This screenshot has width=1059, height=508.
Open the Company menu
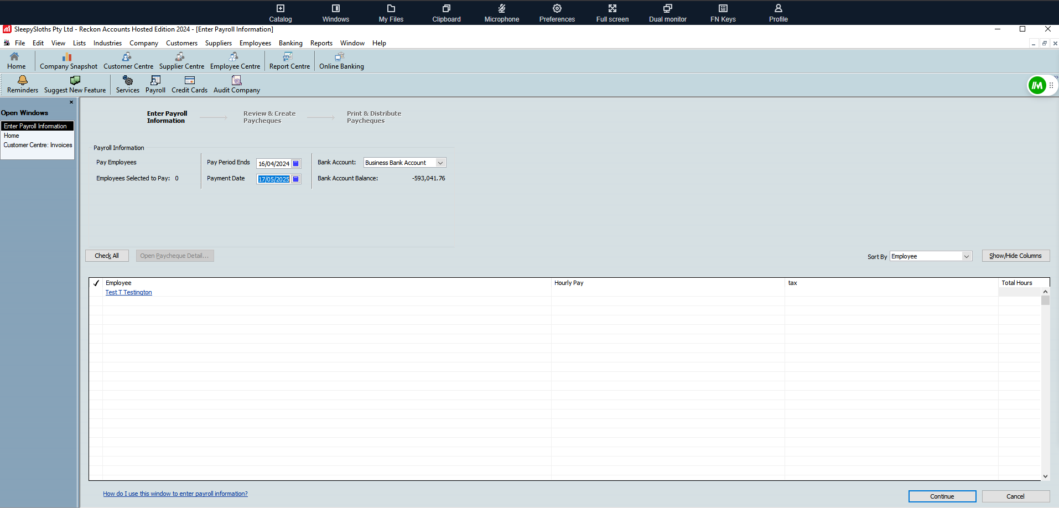[144, 43]
